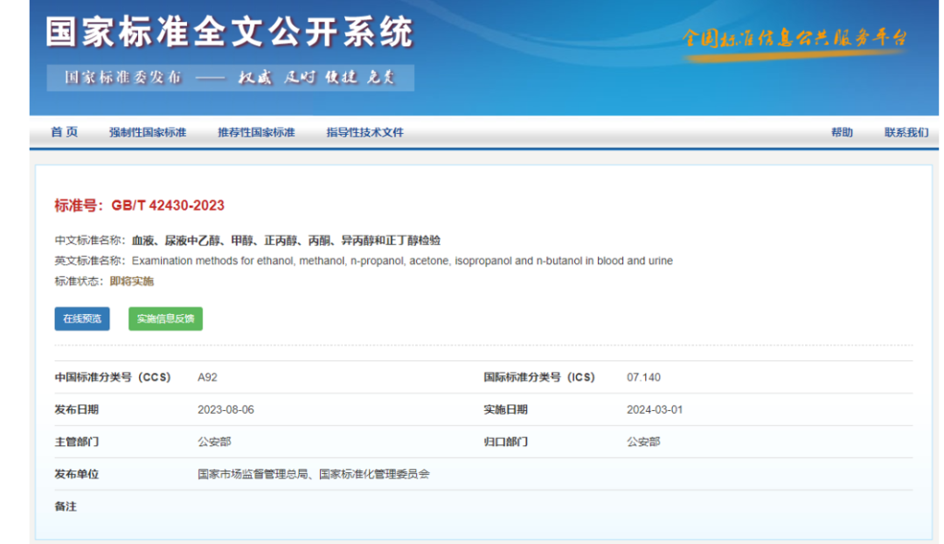Open the 推荐性国家标准 navigation item

click(257, 131)
